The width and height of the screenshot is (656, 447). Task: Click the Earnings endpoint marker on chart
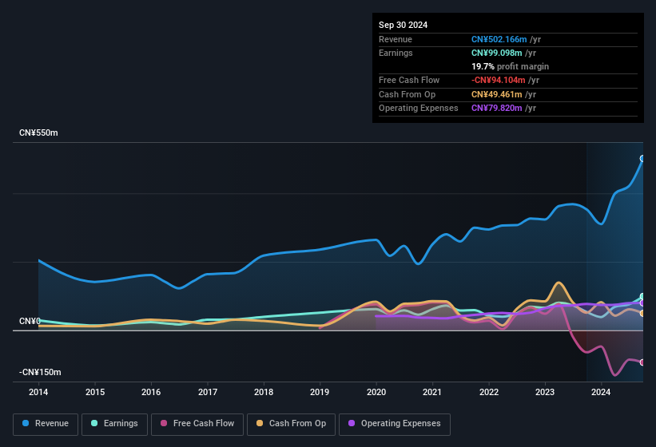click(642, 297)
